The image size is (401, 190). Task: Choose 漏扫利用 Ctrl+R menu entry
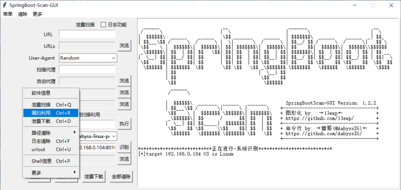(x=50, y=113)
